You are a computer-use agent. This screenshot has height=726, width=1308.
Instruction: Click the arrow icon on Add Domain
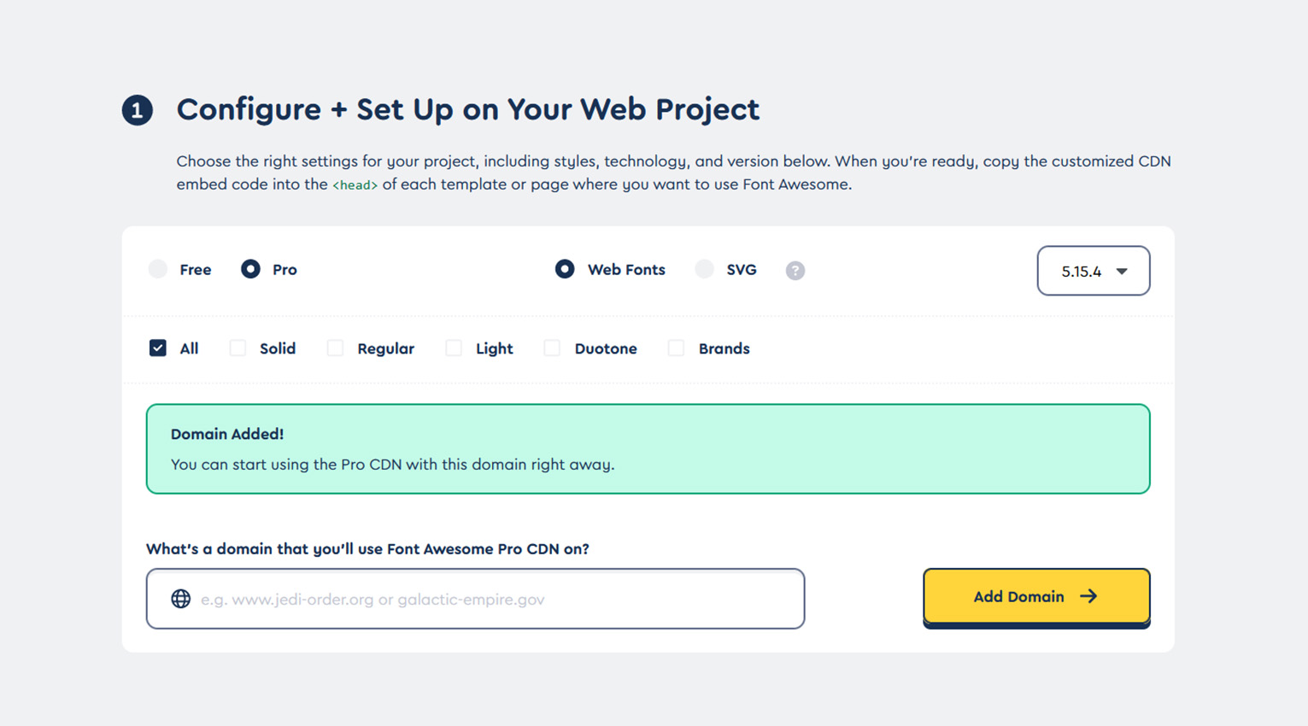pos(1088,596)
